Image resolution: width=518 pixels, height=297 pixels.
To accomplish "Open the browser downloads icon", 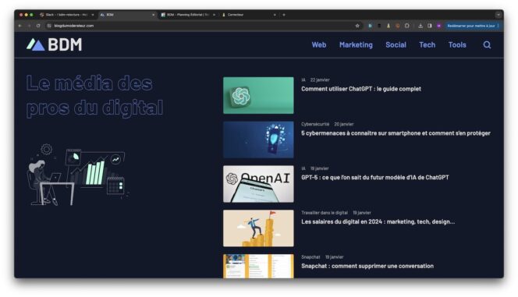I will [420, 26].
